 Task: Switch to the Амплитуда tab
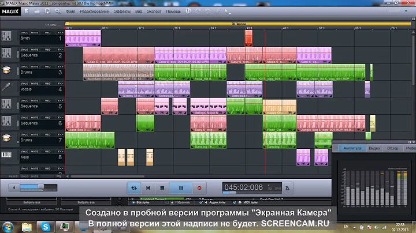pos(352,148)
